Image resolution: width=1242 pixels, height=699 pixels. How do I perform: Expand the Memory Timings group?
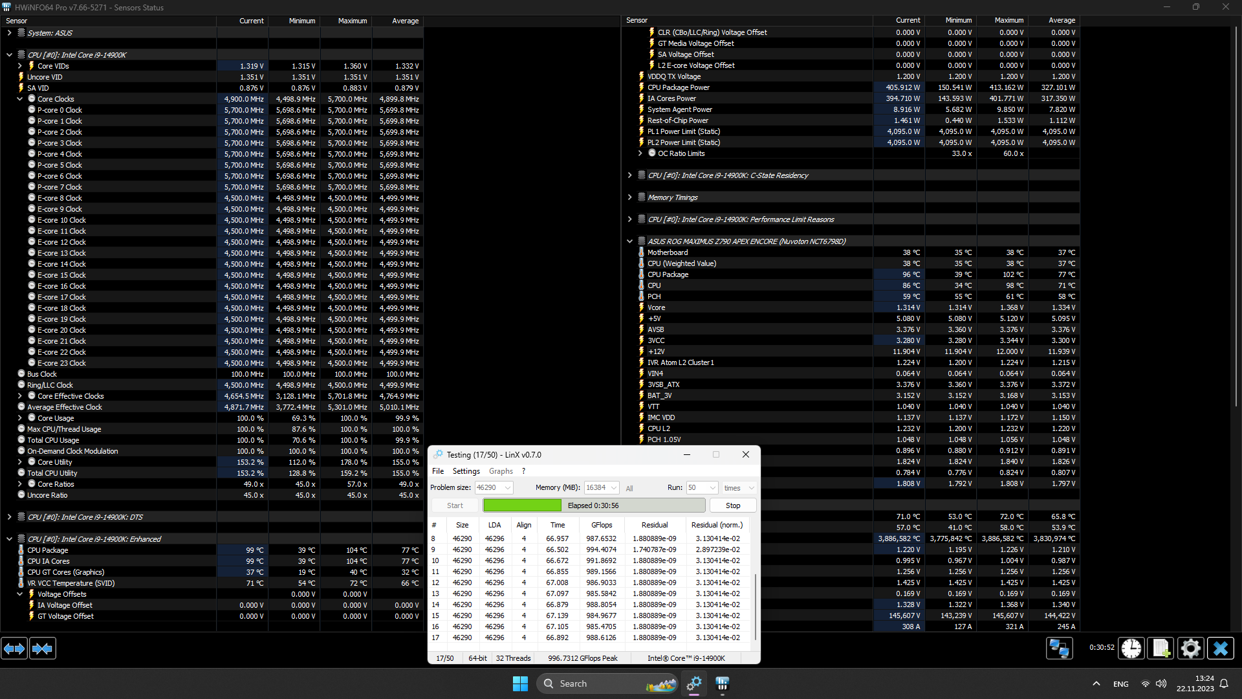(629, 197)
